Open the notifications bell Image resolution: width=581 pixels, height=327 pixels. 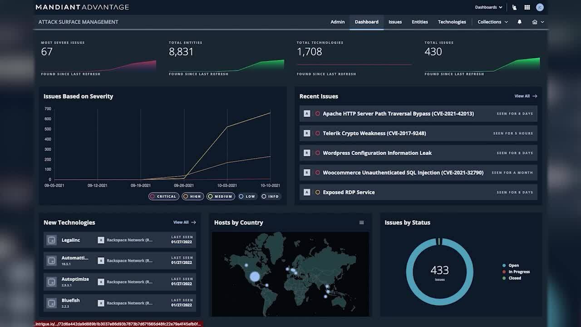tap(520, 22)
